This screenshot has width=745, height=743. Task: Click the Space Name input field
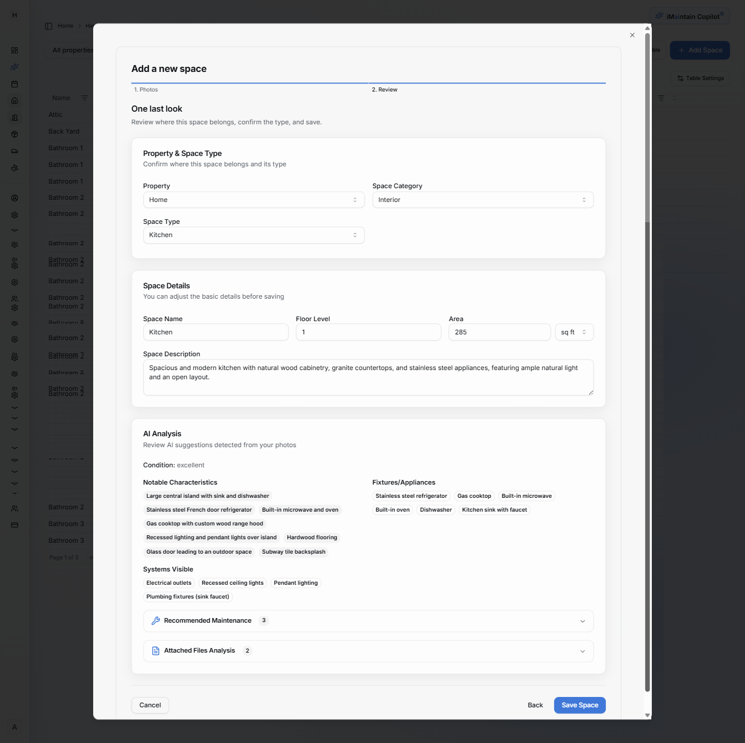216,332
